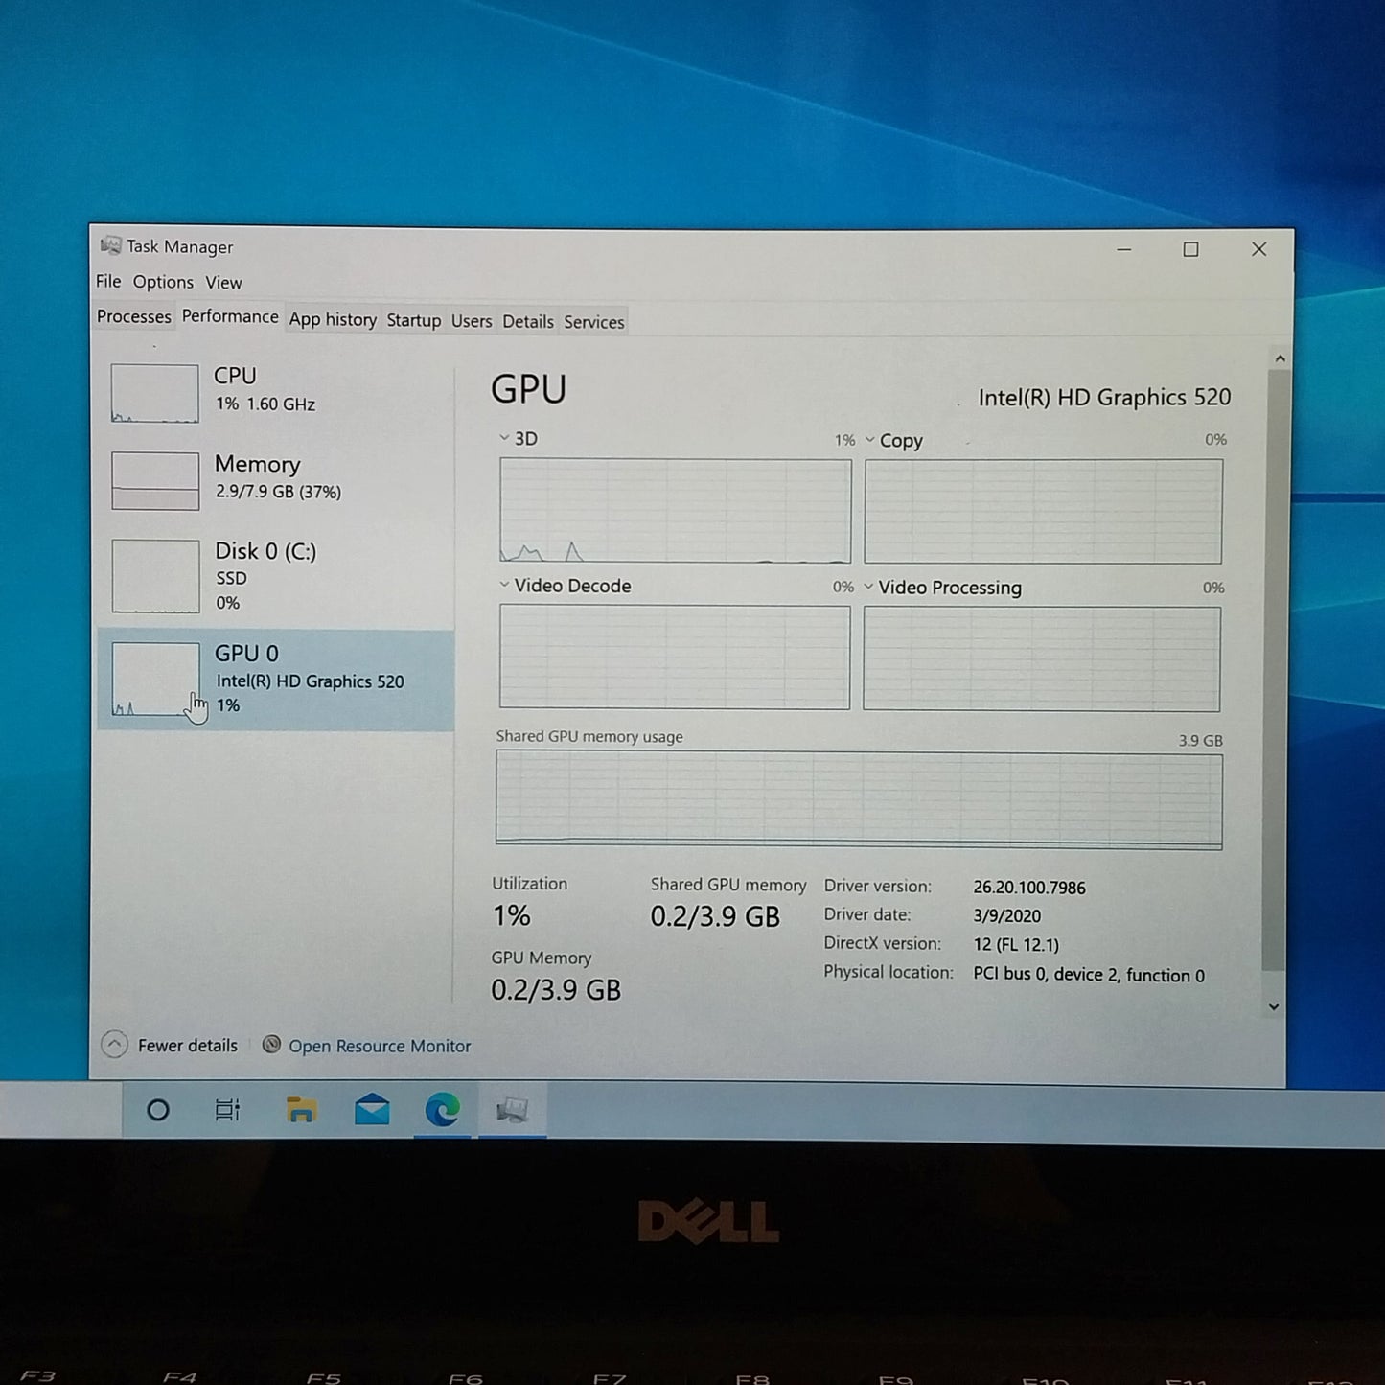The height and width of the screenshot is (1385, 1385).
Task: Open File Explorer from the taskbar
Action: pos(301,1110)
